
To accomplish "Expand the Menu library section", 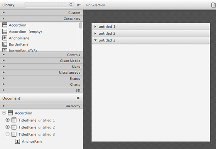I will click(4, 66).
